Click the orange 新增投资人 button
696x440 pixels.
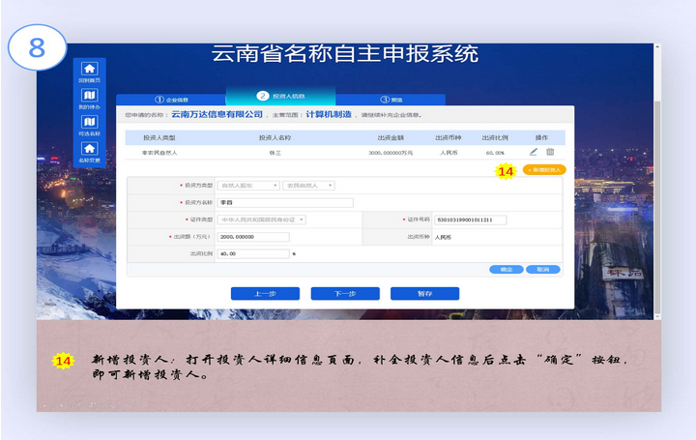coord(543,169)
